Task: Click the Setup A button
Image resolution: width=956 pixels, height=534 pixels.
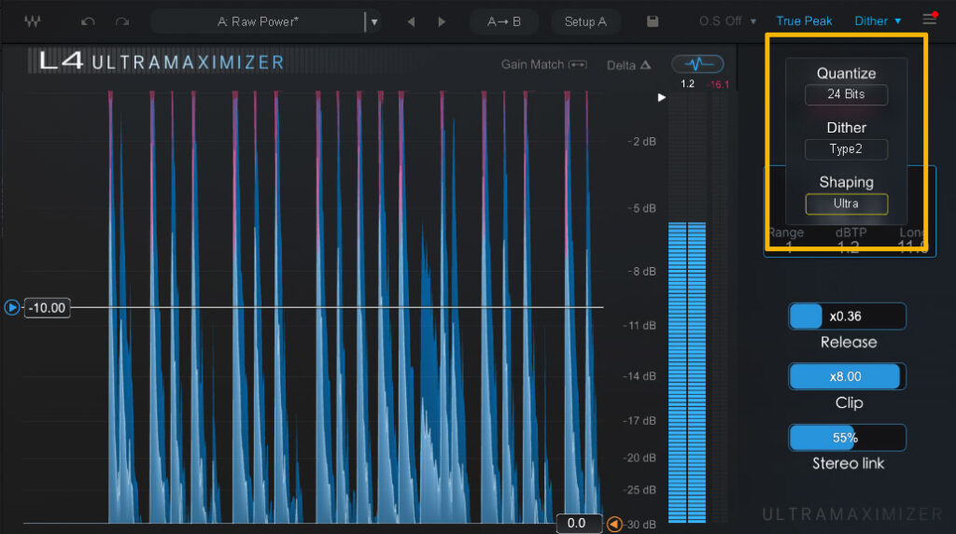Action: point(585,21)
